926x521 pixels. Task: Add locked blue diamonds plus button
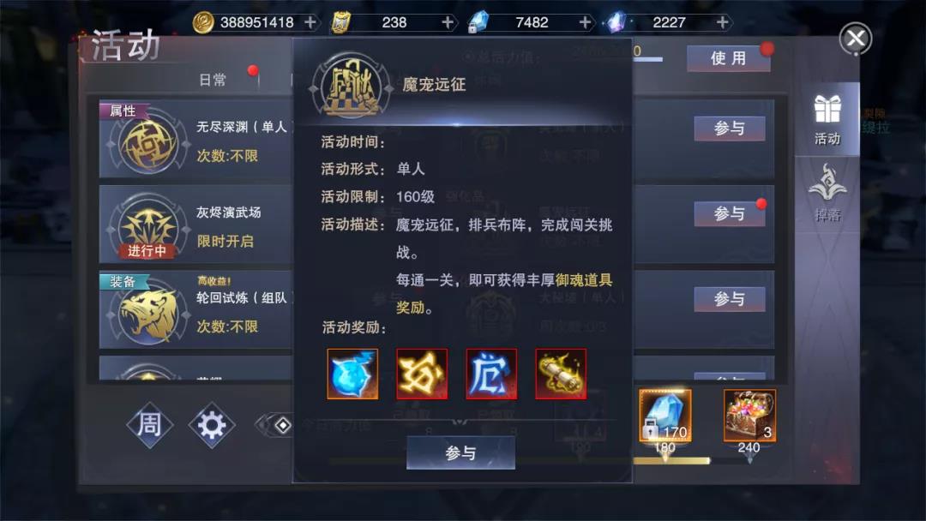point(586,22)
